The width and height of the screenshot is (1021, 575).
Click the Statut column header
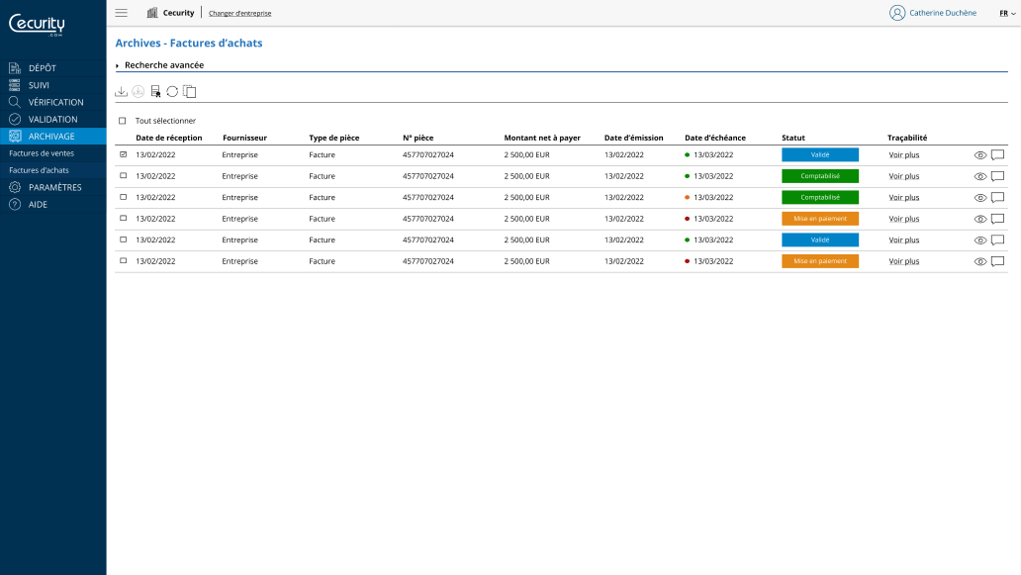click(793, 138)
